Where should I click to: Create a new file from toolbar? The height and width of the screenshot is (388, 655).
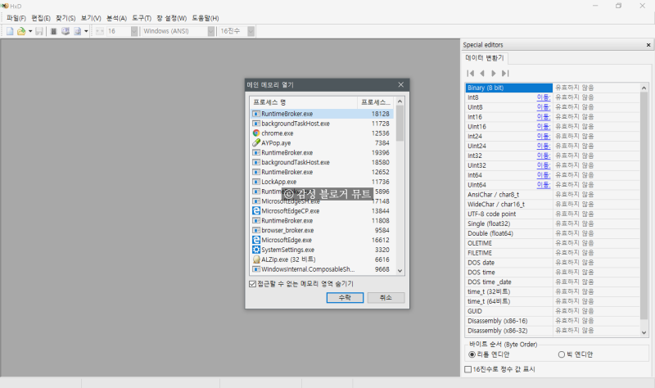[x=10, y=31]
